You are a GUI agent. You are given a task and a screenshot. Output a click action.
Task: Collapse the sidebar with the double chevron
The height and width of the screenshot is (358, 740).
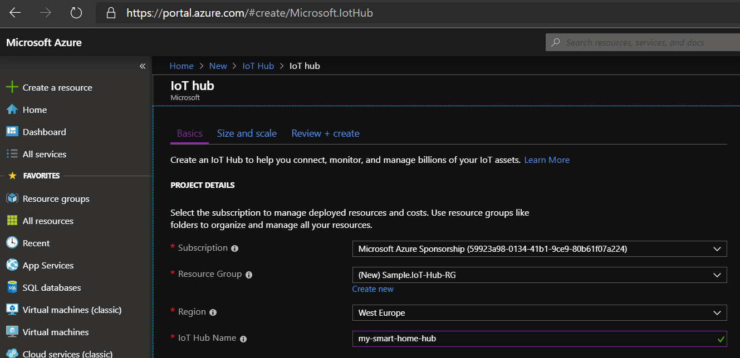pyautogui.click(x=143, y=66)
